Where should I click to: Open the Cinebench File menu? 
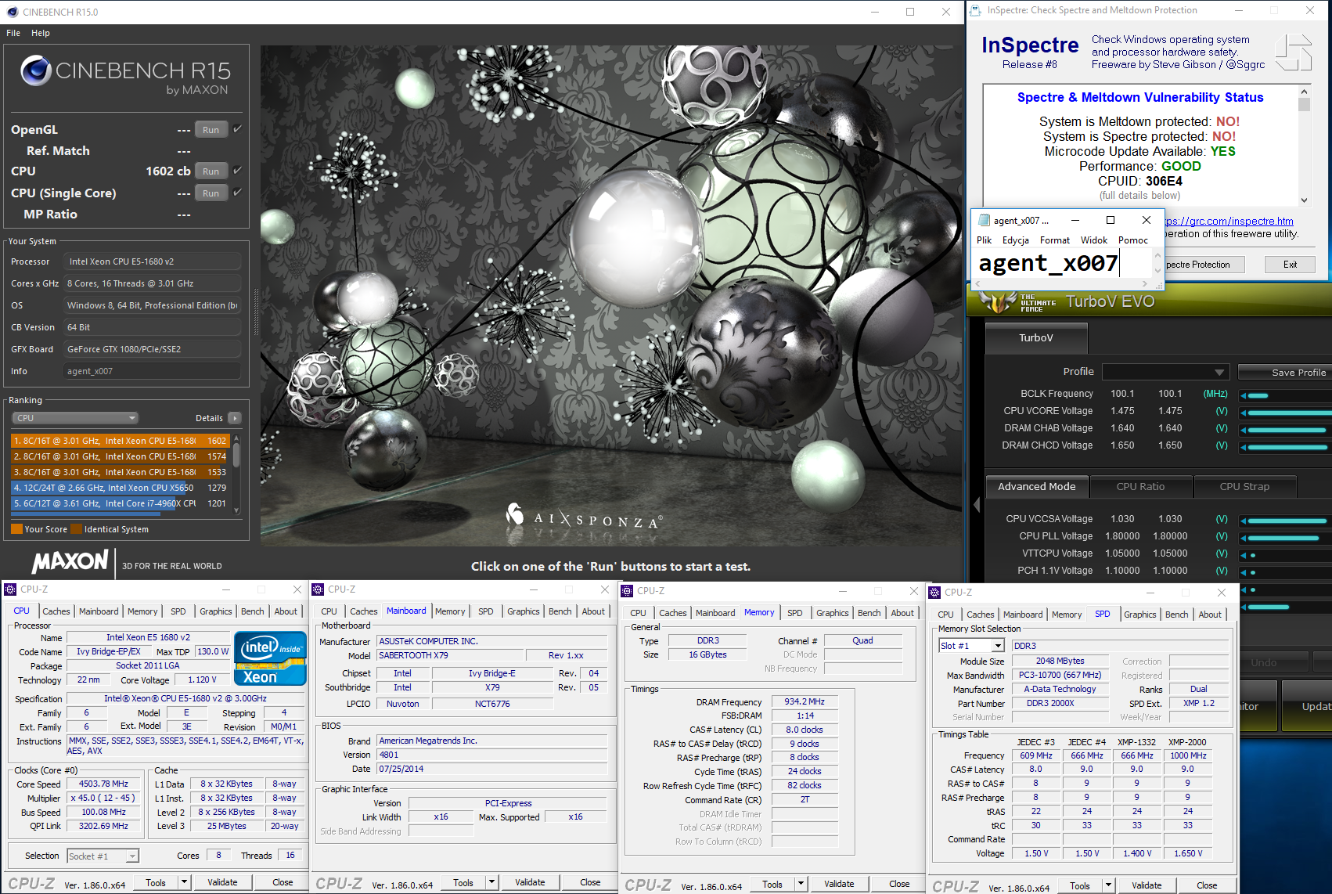(x=13, y=33)
